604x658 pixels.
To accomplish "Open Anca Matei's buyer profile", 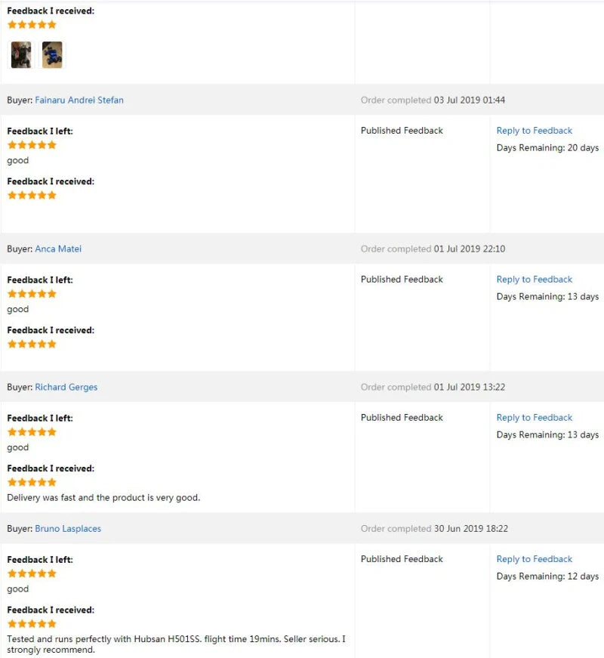I will (x=57, y=248).
